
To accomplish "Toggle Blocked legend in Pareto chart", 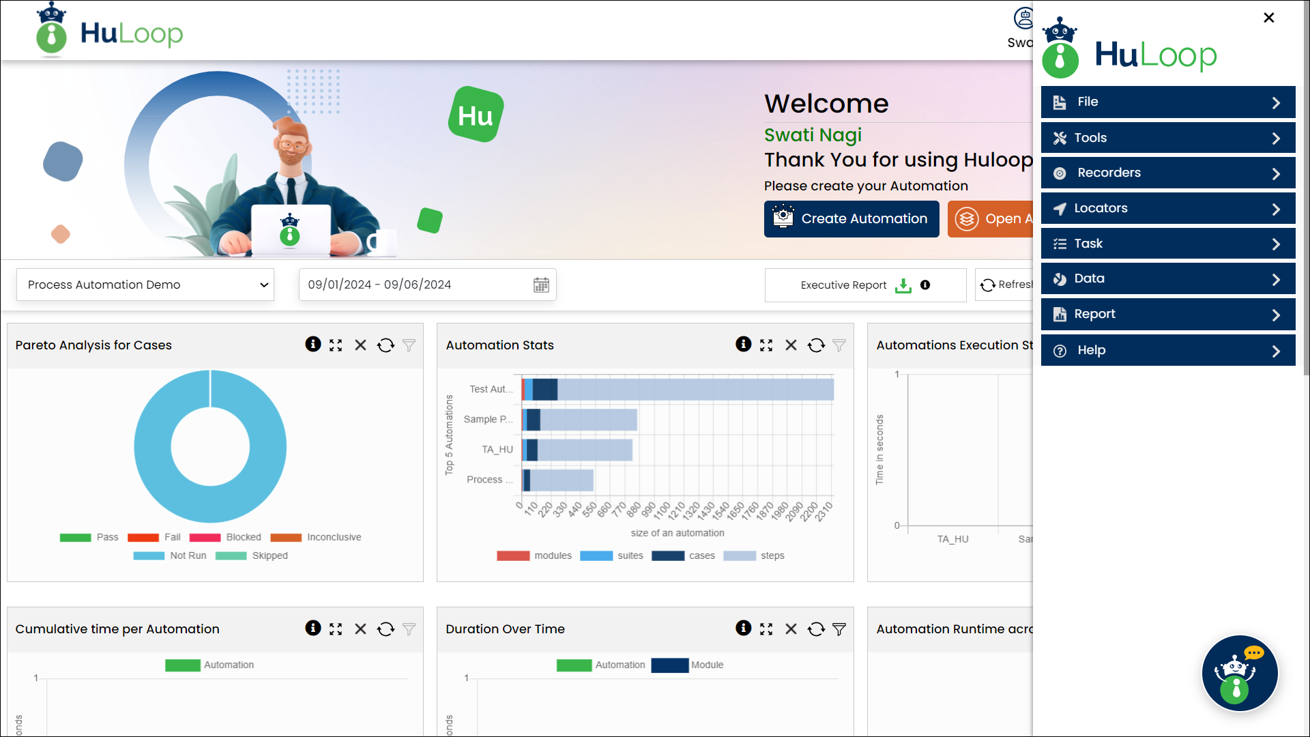I will point(225,537).
